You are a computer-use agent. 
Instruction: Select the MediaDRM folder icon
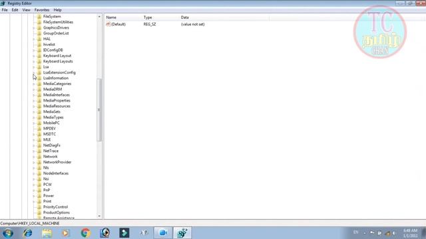coord(39,89)
